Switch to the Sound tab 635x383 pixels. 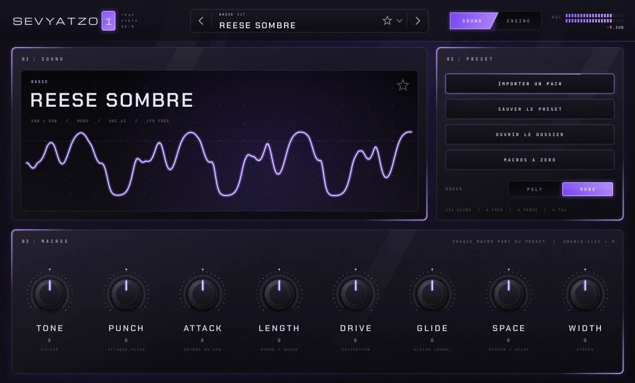(472, 21)
